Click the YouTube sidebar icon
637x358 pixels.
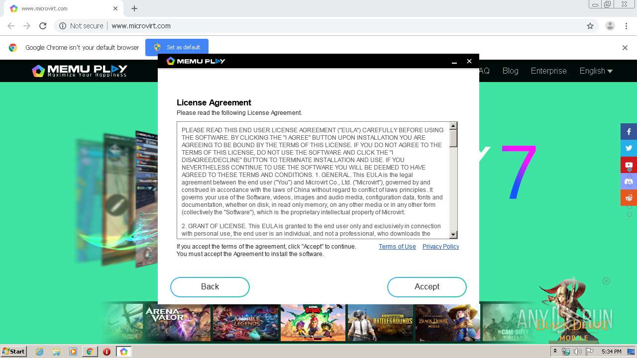pos(629,165)
